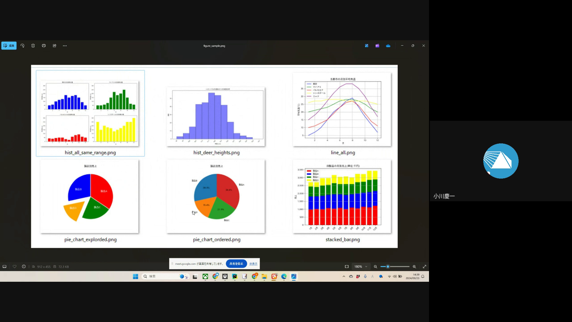Delete the image using trash icon
572x322 pixels.
click(x=33, y=46)
